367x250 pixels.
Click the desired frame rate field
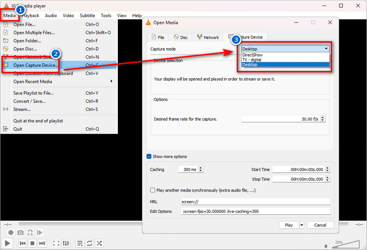point(281,119)
